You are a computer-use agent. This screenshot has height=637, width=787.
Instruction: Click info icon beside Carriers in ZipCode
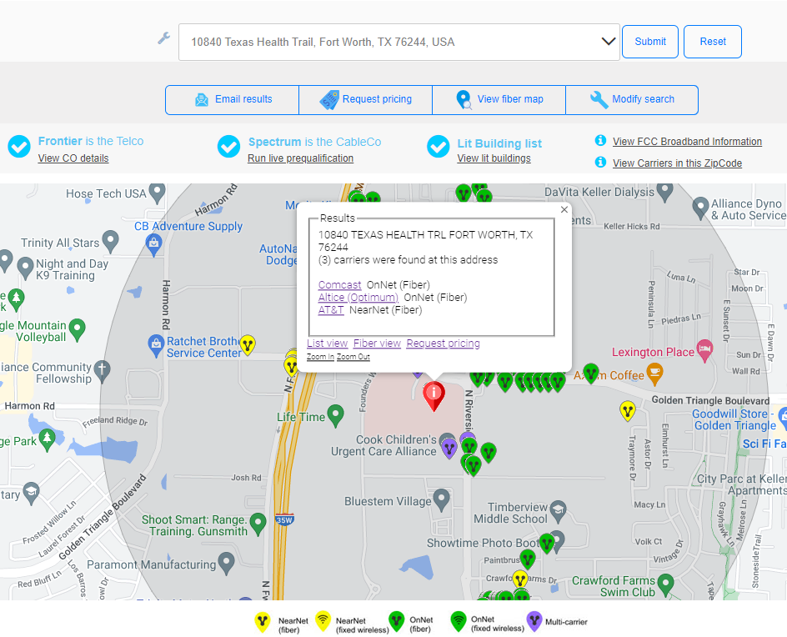coord(600,162)
